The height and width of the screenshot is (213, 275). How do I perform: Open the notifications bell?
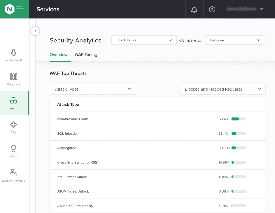(x=194, y=10)
